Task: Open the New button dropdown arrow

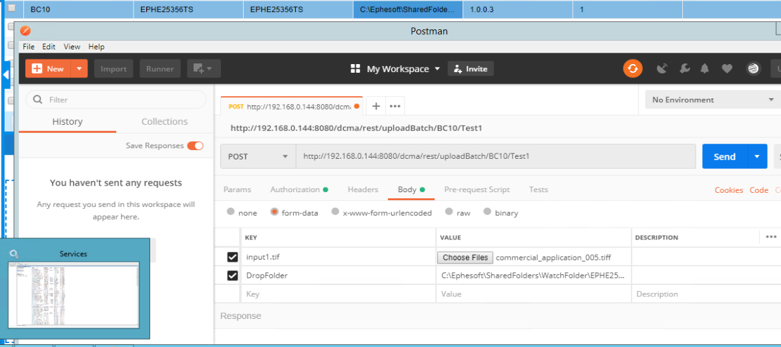Action: click(x=79, y=69)
